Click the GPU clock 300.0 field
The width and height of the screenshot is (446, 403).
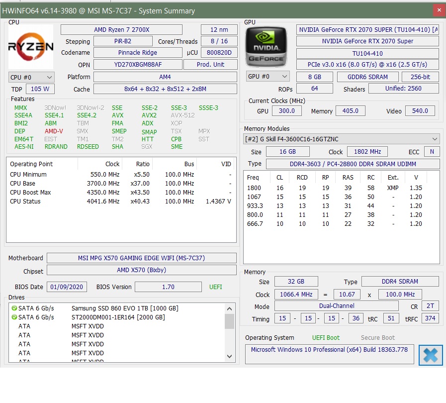(x=287, y=111)
